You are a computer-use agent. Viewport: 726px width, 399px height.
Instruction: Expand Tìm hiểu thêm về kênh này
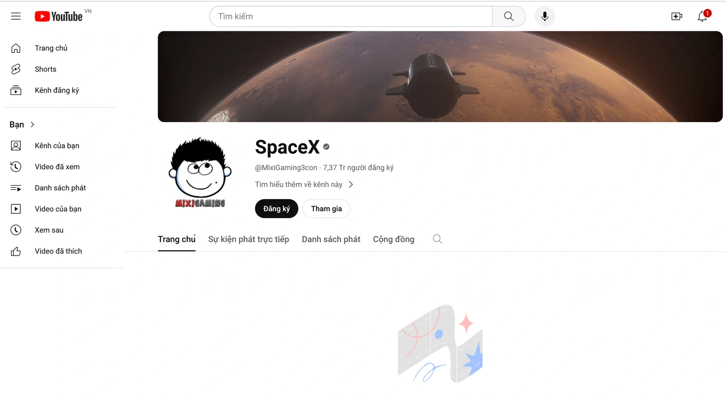[x=304, y=185]
